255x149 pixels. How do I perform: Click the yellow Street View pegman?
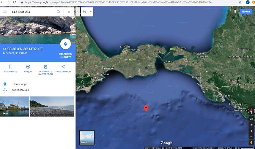(252, 143)
